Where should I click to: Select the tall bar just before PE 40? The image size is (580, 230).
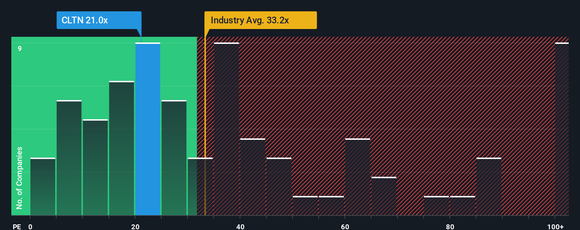(227, 129)
